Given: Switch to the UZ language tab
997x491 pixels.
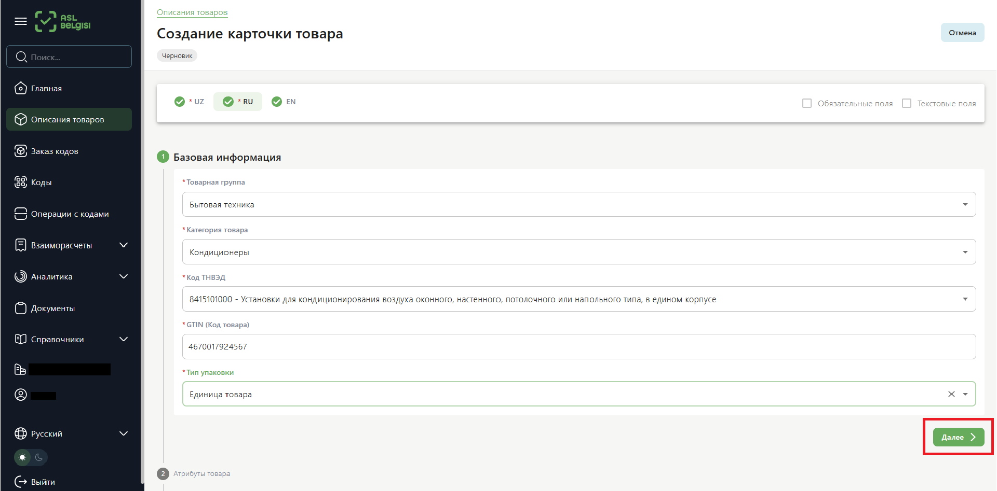Looking at the screenshot, I should click(190, 102).
